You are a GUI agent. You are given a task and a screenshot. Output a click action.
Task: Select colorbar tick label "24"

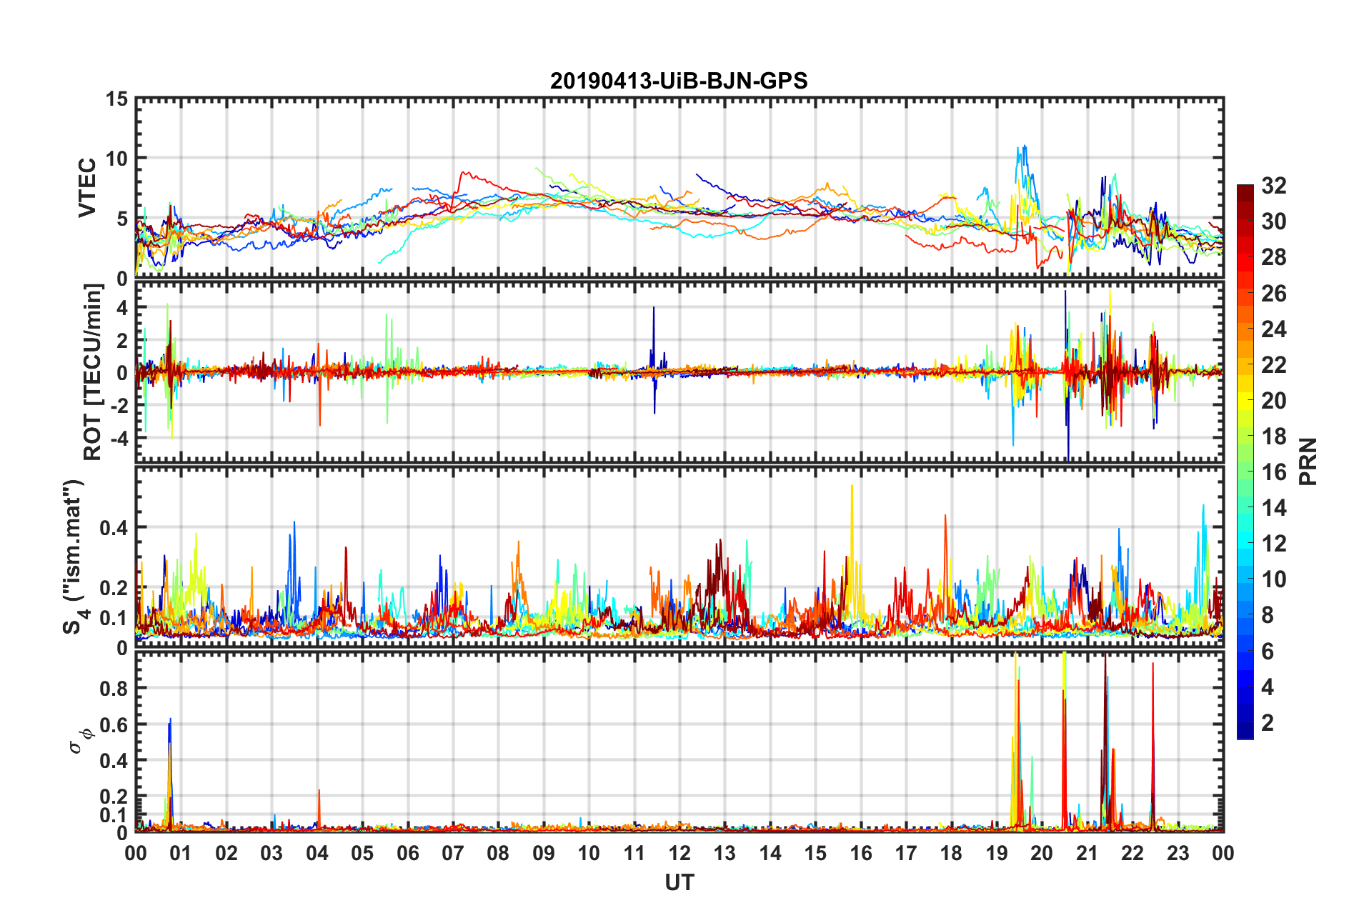pyautogui.click(x=1274, y=329)
